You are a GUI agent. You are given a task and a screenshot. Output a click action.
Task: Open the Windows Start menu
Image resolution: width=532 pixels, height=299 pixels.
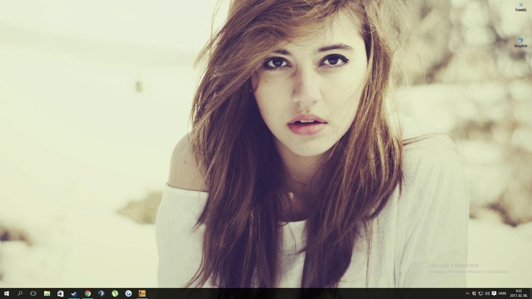tap(7, 293)
